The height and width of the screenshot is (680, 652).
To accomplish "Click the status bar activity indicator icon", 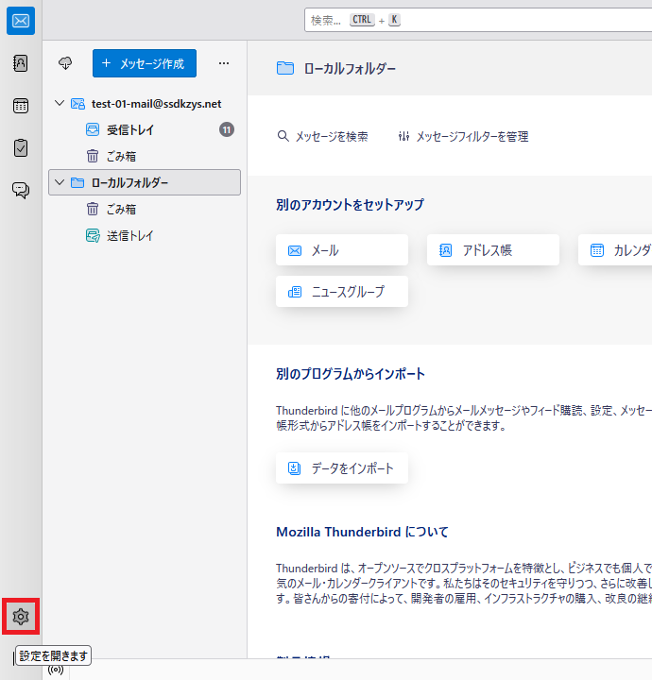I will click(56, 670).
